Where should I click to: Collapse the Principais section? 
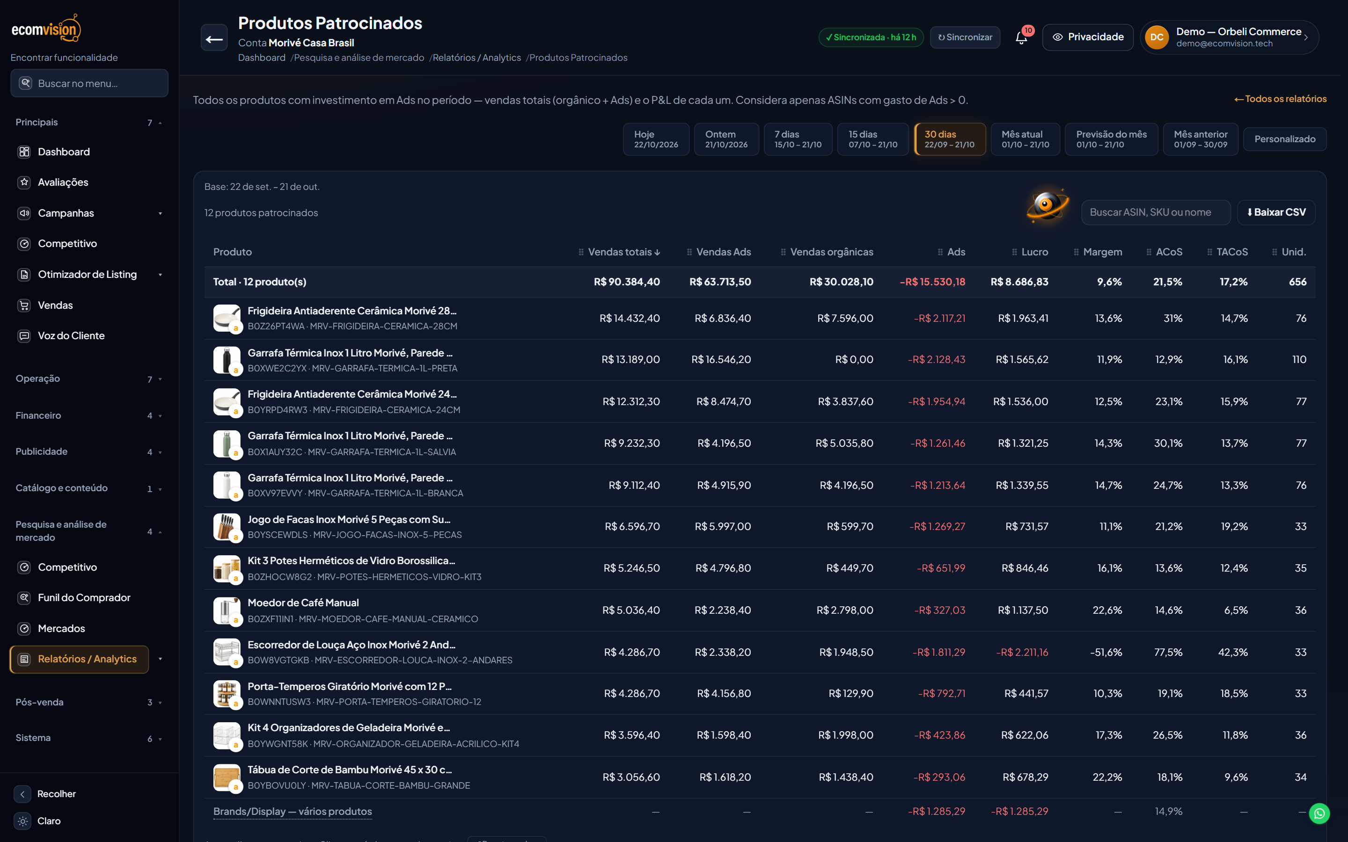point(89,123)
